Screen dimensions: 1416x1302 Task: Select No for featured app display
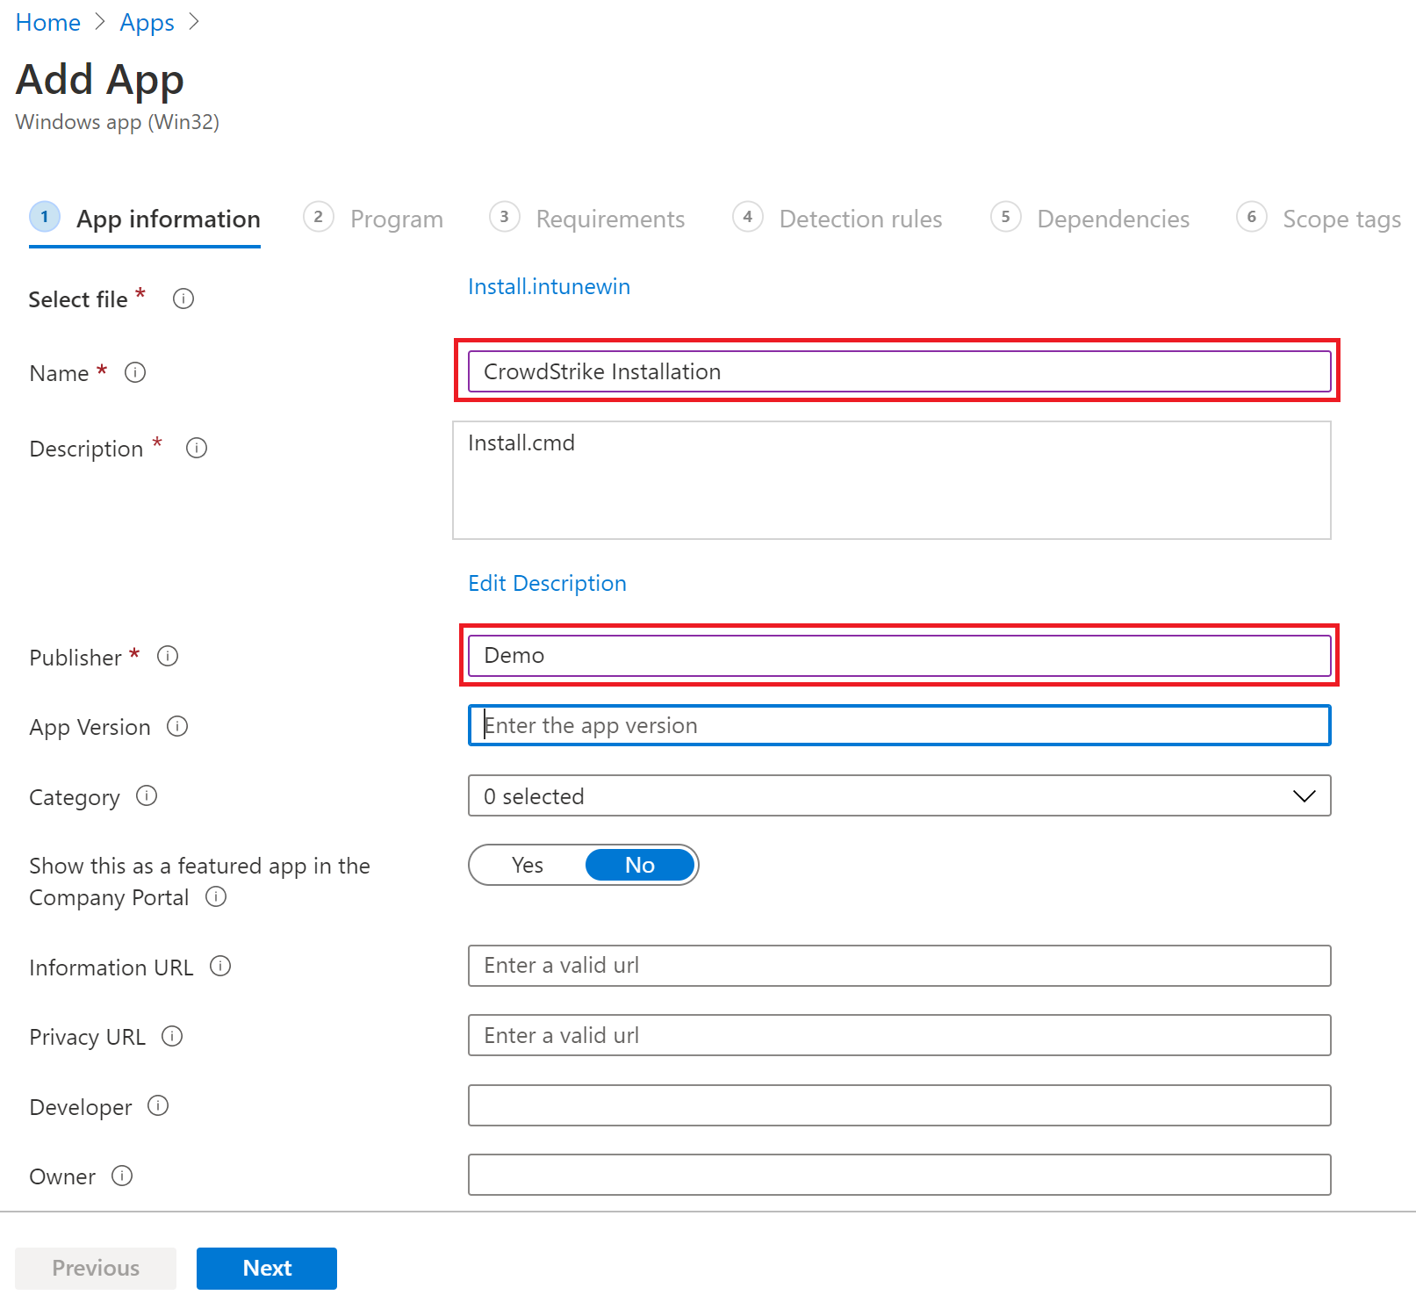[x=640, y=865]
